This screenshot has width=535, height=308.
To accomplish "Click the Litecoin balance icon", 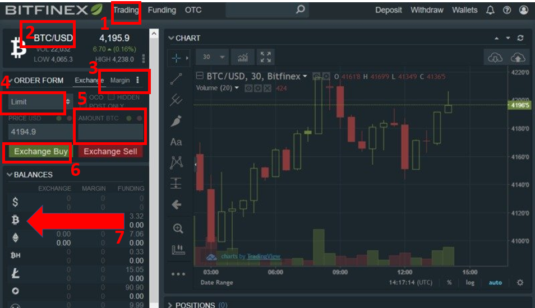I will click(15, 273).
